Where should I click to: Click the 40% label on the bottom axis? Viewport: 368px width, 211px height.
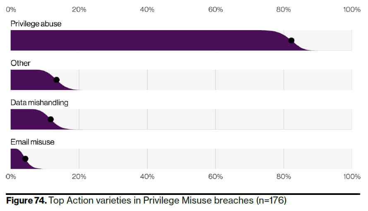tap(147, 177)
